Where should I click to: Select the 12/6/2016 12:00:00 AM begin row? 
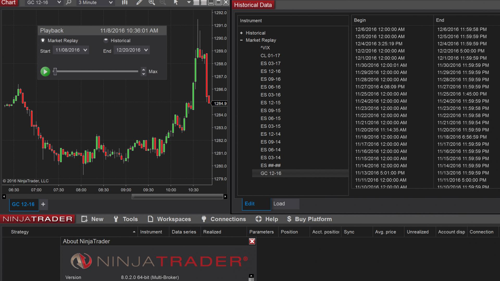coord(380,29)
